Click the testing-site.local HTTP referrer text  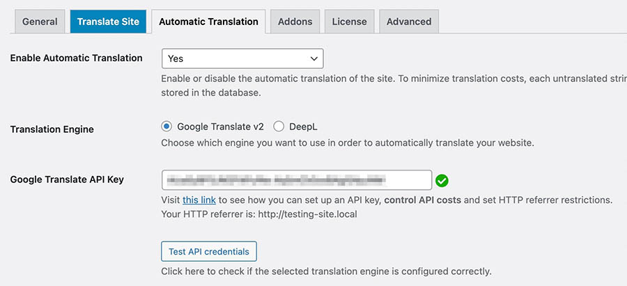point(307,214)
